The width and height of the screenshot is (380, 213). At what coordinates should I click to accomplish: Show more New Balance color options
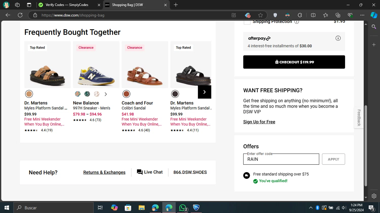tap(106, 94)
